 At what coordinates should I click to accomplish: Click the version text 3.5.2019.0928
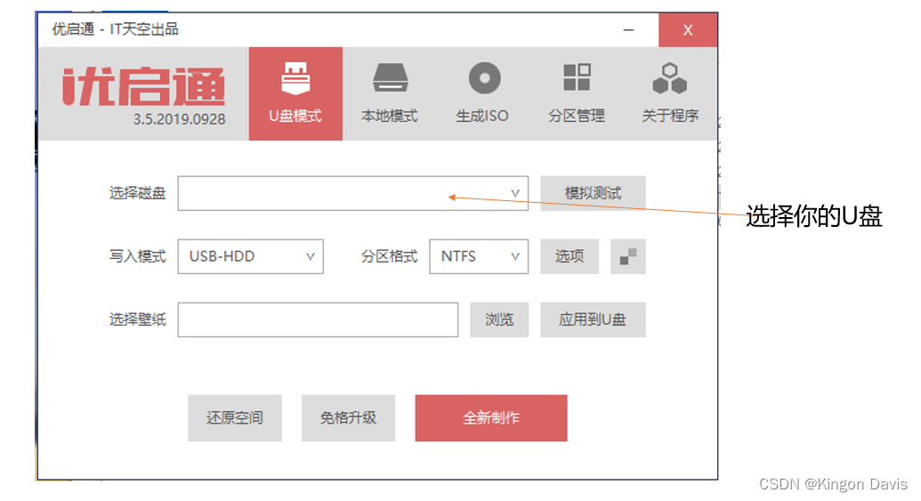click(179, 119)
